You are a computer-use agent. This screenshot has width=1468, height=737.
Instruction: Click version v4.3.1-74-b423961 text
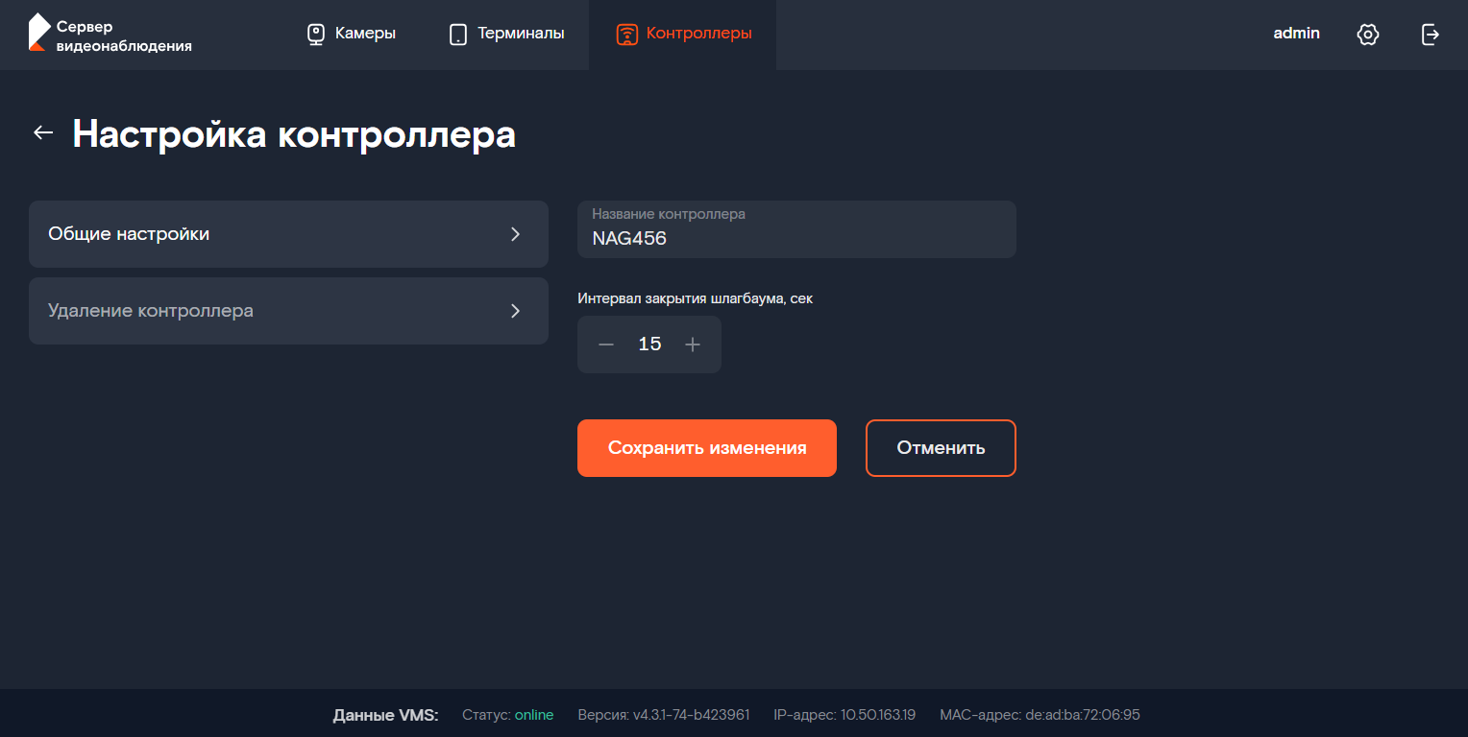click(x=691, y=715)
